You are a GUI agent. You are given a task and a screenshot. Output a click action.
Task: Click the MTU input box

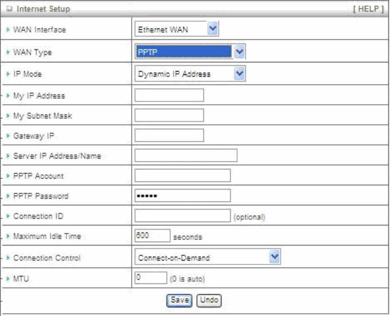[151, 278]
